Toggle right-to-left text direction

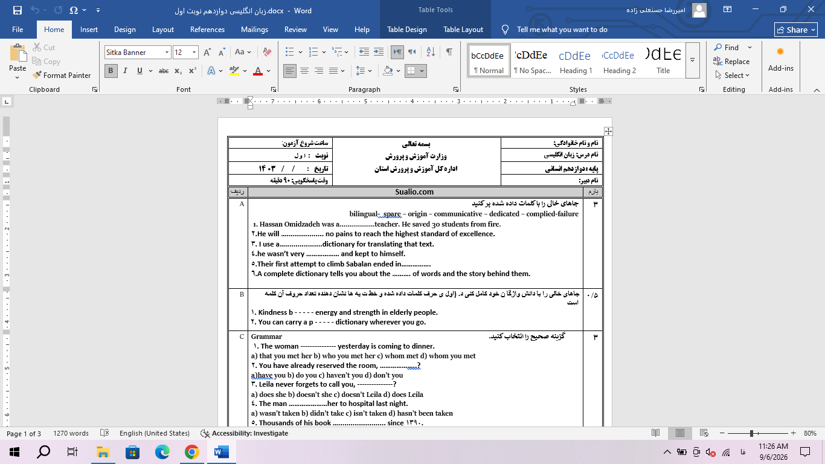pyautogui.click(x=412, y=52)
